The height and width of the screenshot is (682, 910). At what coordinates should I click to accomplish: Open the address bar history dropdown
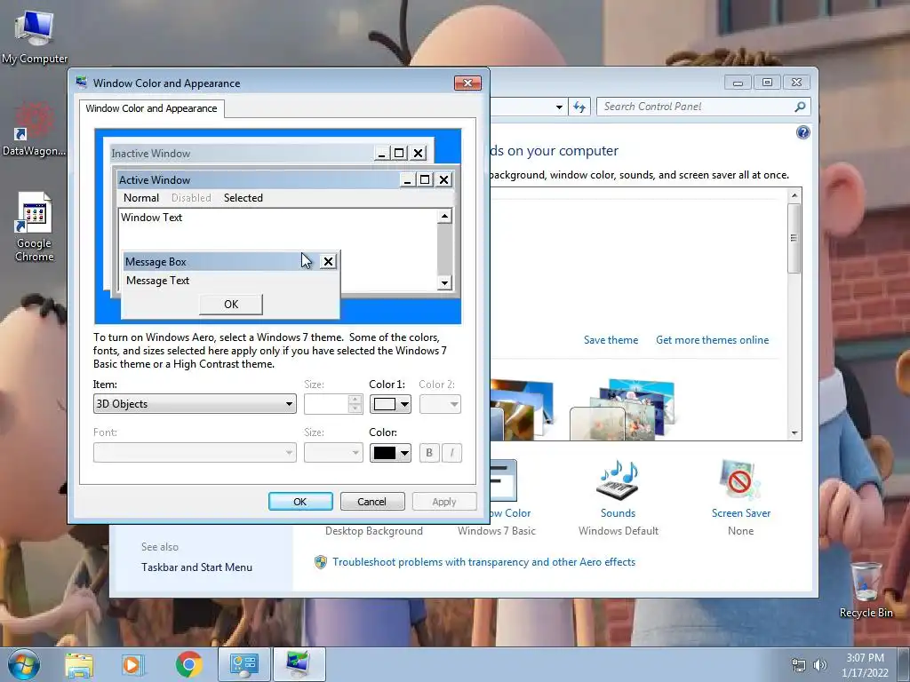click(559, 107)
